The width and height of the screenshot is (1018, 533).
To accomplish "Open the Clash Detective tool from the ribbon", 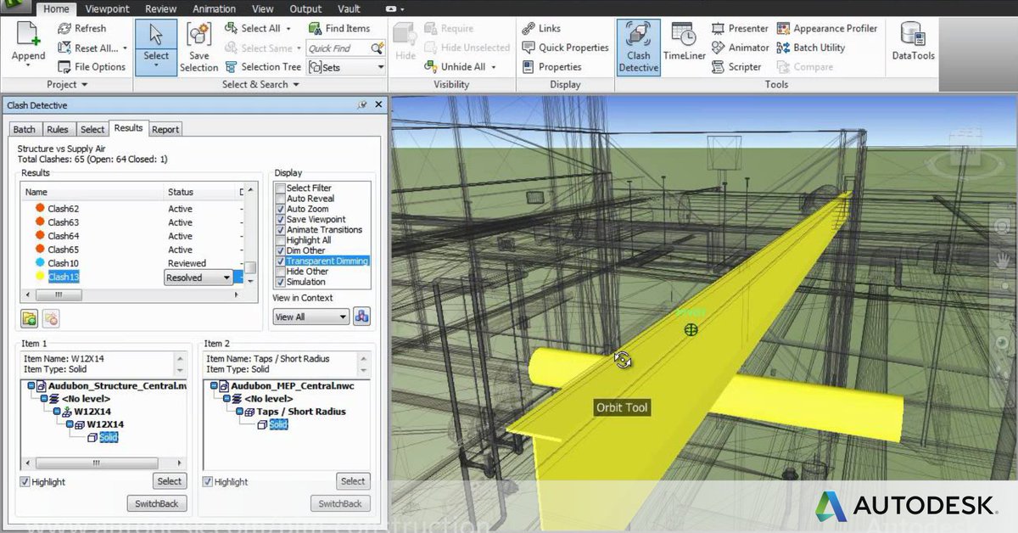I will tap(638, 47).
